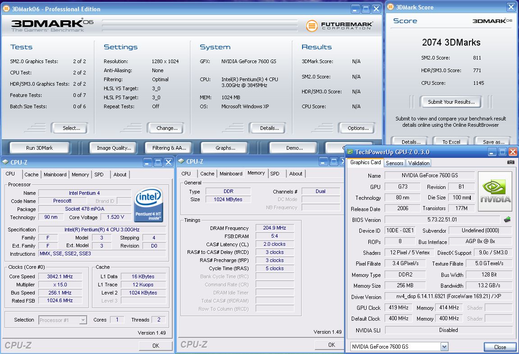The width and height of the screenshot is (519, 354).
Task: Open the Memory tab in left CPU-Z
Action: click(80, 175)
